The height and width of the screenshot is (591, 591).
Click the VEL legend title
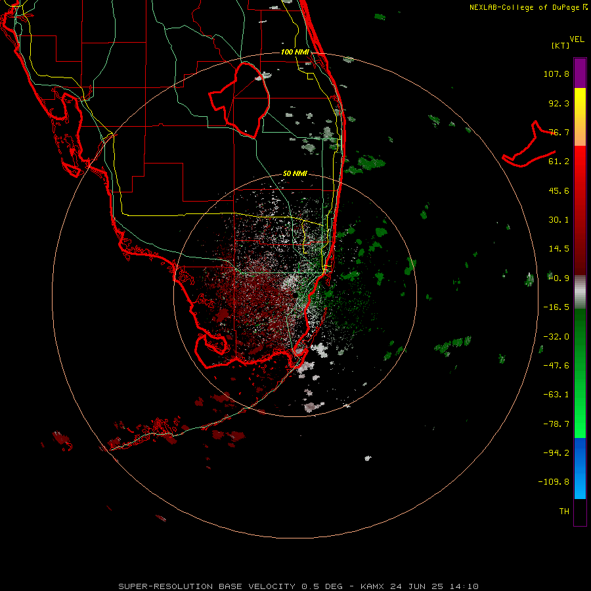(x=577, y=39)
